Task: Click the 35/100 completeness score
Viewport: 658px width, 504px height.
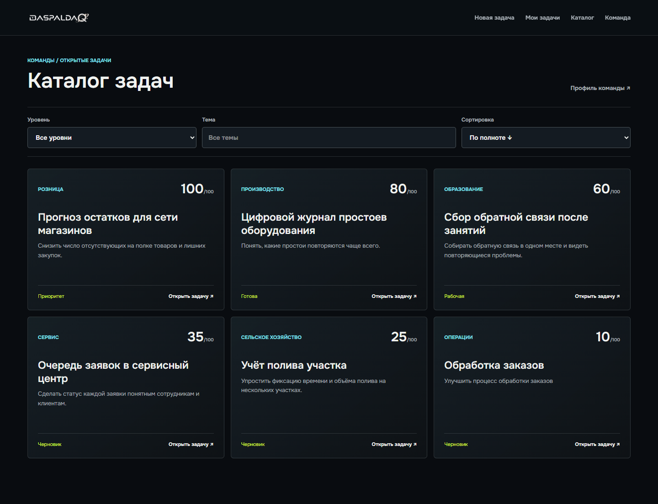Action: point(201,337)
